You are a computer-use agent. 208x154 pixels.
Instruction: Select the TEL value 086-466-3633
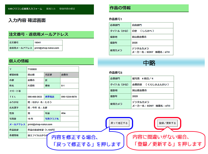click(x=35, y=97)
